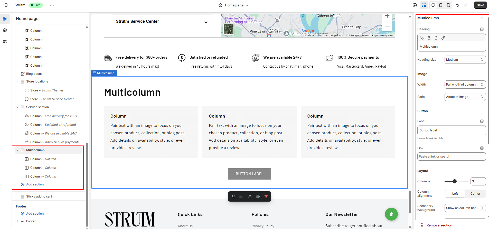This screenshot has width=489, height=229.
Task: Click the redo icon
Action: [466, 5]
